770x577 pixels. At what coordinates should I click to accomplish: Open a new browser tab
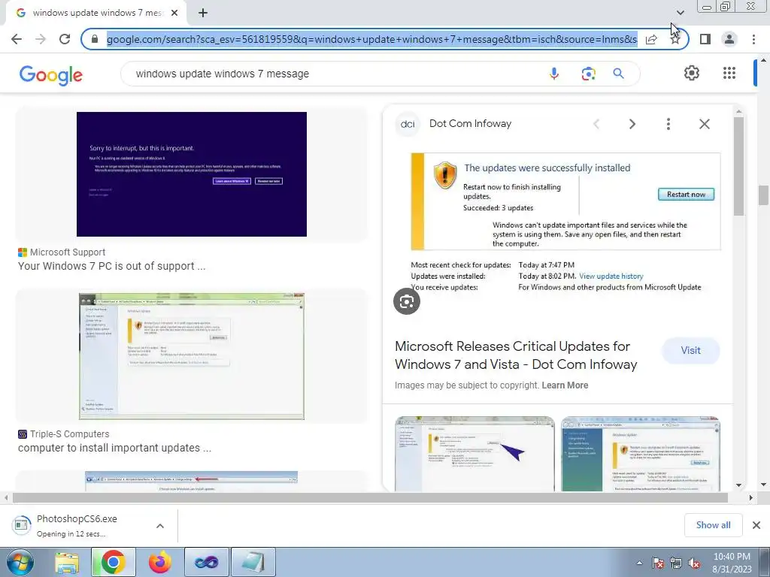203,14
